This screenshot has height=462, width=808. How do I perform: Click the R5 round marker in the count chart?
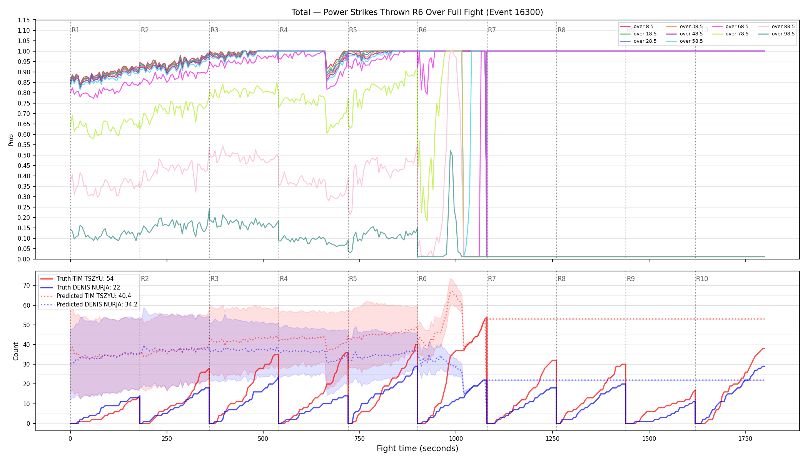tap(353, 279)
